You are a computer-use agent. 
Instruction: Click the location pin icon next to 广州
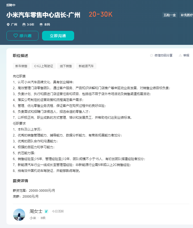(x=8, y=25)
